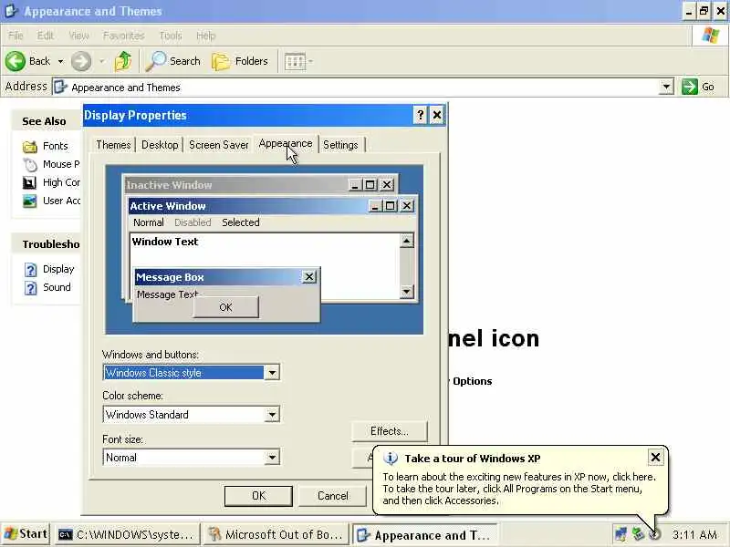
Task: Toggle the Folders pane button
Action: click(241, 61)
